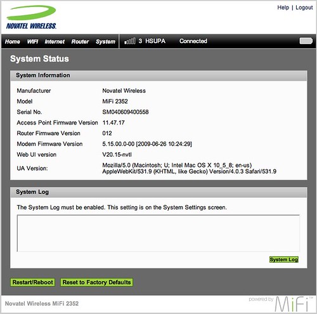Image resolution: width=317 pixels, height=314 pixels.
Task: Click the Manufacturer field label
Action: click(34, 91)
